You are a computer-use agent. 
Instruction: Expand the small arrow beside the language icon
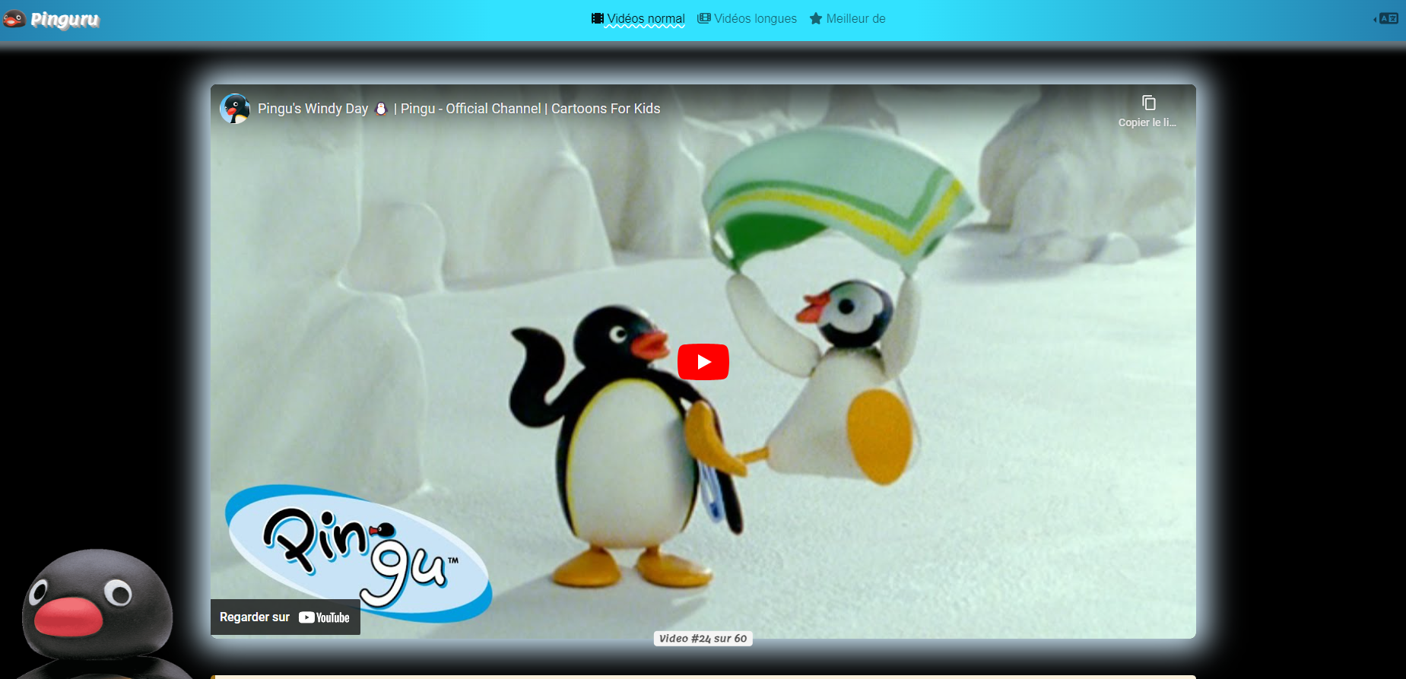[x=1375, y=19]
